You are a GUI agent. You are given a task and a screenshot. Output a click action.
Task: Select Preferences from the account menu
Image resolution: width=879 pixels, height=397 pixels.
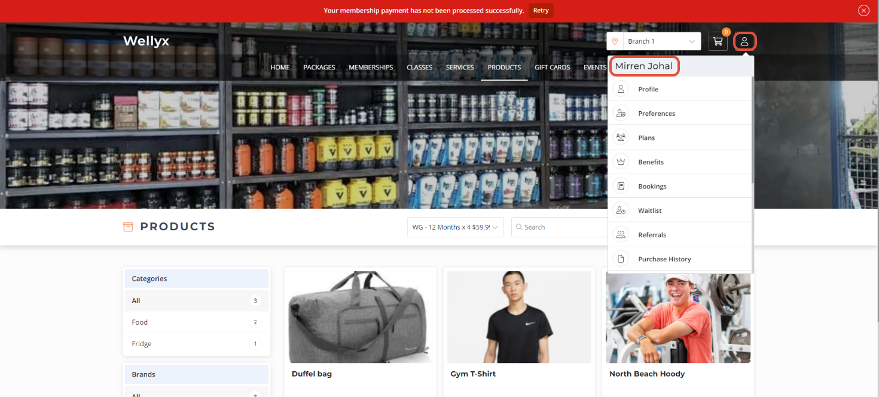680,113
